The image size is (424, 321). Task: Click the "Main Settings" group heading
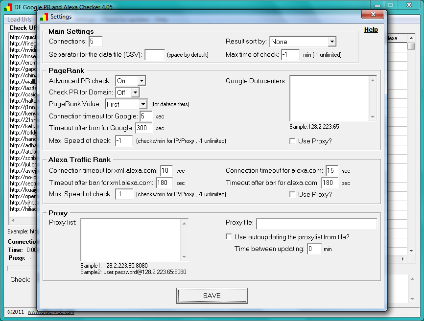(71, 31)
